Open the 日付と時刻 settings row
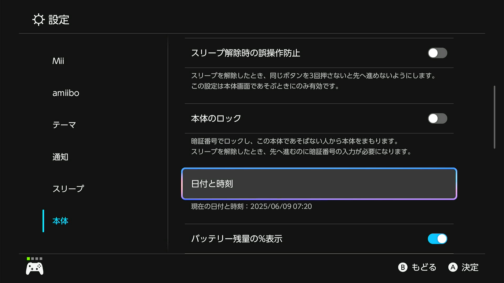Screen dimensions: 504x283 click(x=319, y=184)
